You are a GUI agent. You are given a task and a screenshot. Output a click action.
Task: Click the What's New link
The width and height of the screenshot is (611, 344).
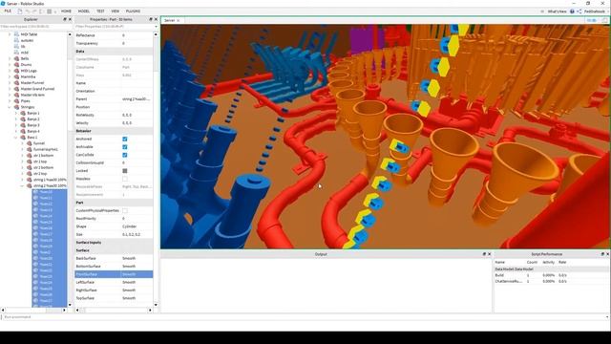558,11
